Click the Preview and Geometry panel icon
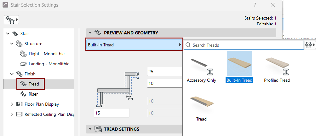 [98, 33]
